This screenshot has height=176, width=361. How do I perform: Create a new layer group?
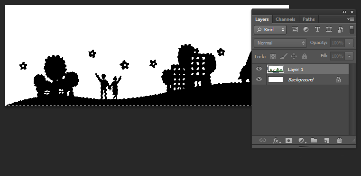pyautogui.click(x=314, y=140)
